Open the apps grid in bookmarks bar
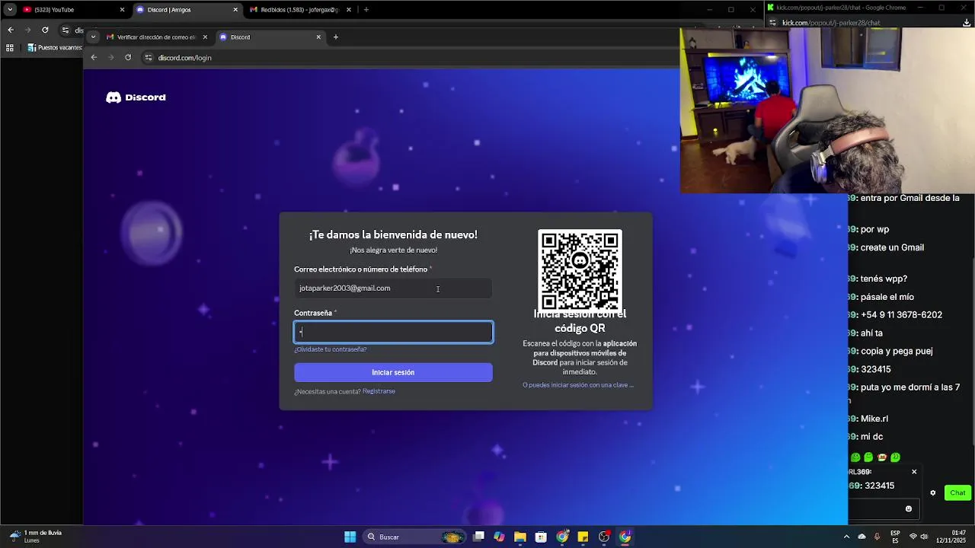The height and width of the screenshot is (548, 975). coord(10,47)
